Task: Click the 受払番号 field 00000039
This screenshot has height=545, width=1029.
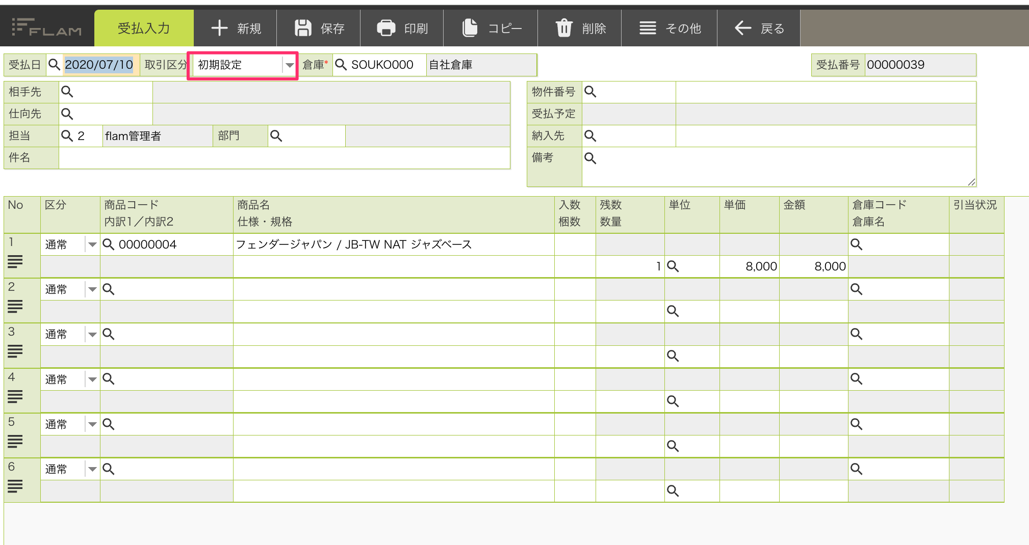Action: click(920, 65)
